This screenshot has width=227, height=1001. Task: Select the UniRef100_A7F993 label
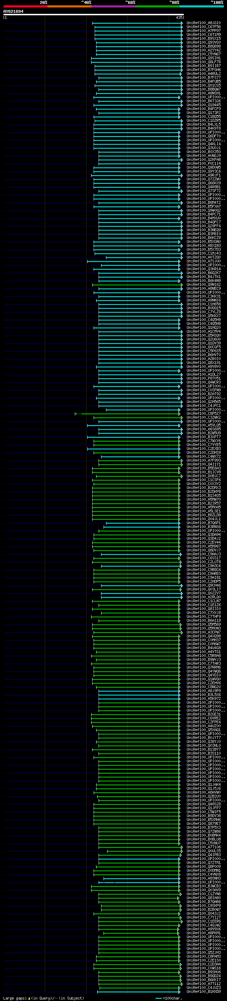coord(203,461)
